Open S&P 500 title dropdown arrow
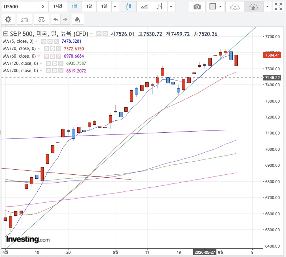 coord(91,34)
